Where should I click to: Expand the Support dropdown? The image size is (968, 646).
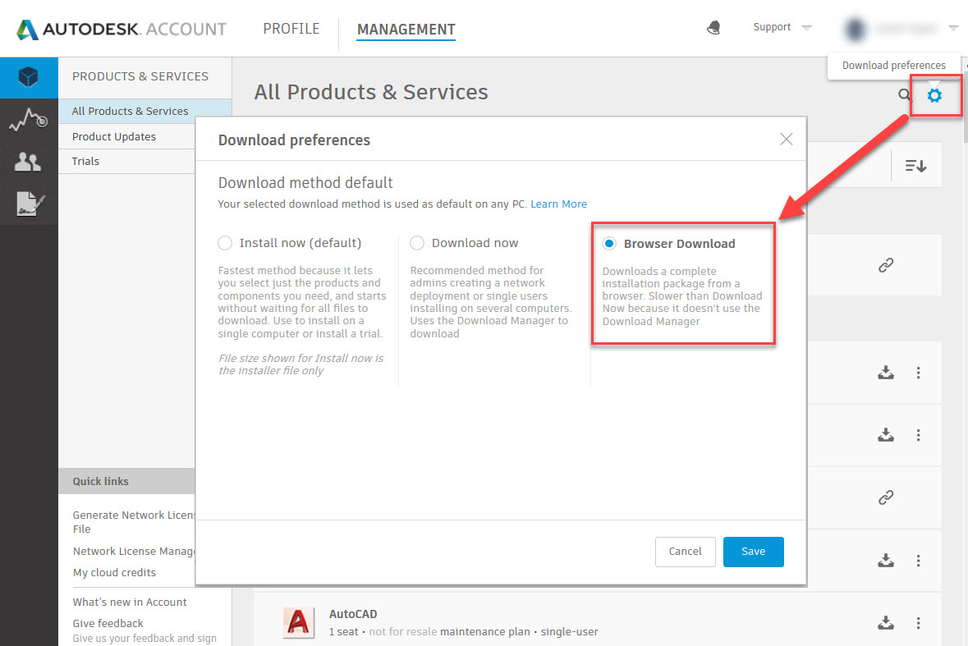(782, 27)
